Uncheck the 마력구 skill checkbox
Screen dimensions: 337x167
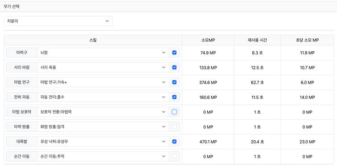pos(174,53)
